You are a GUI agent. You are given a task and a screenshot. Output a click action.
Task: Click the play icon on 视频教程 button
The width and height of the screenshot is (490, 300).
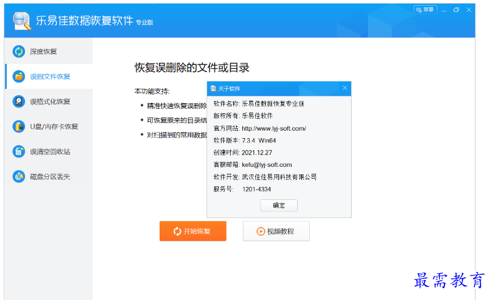(260, 231)
